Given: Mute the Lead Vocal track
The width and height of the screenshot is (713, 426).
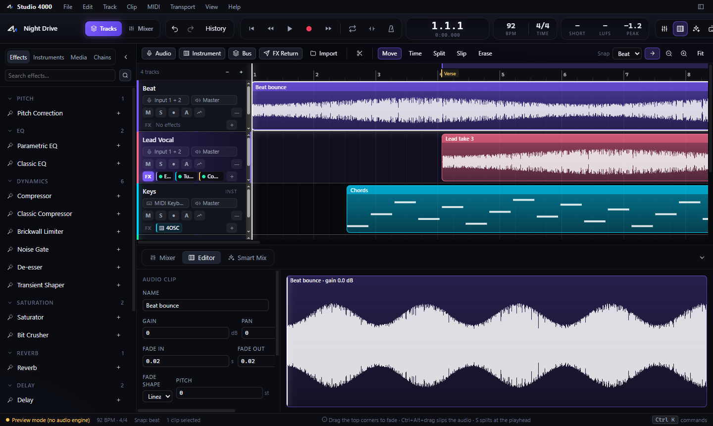Looking at the screenshot, I should tap(148, 164).
